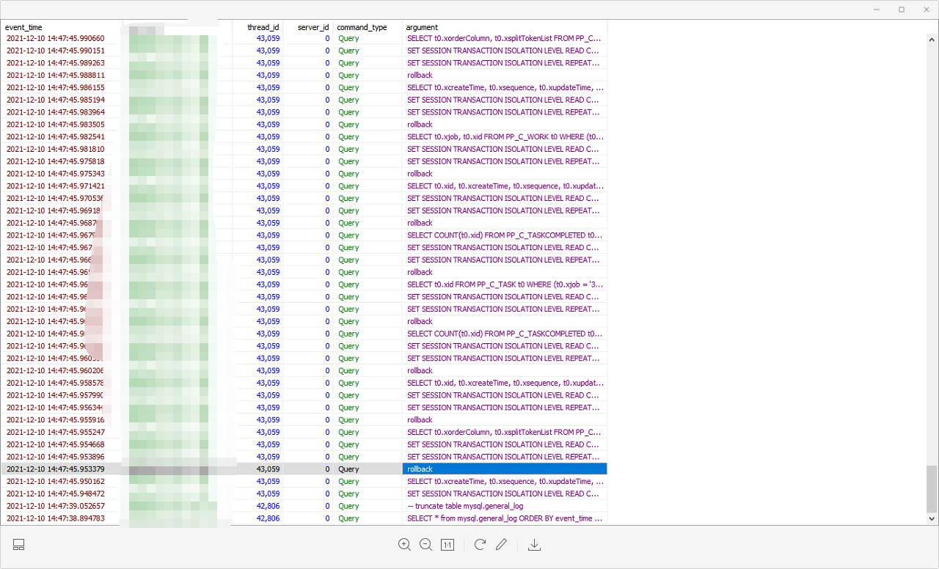Viewport: 939px width, 569px height.
Task: Select timestamp 2021-12-10 14:47:45.948472
Action: (x=56, y=493)
